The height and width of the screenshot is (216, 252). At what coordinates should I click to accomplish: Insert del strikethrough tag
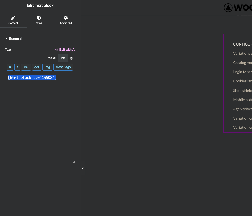click(36, 67)
